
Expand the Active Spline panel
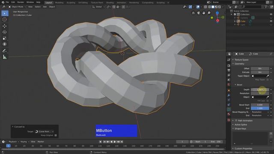241,124
